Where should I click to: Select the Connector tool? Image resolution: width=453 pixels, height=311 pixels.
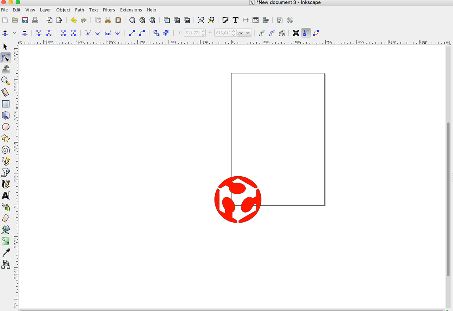pos(6,264)
